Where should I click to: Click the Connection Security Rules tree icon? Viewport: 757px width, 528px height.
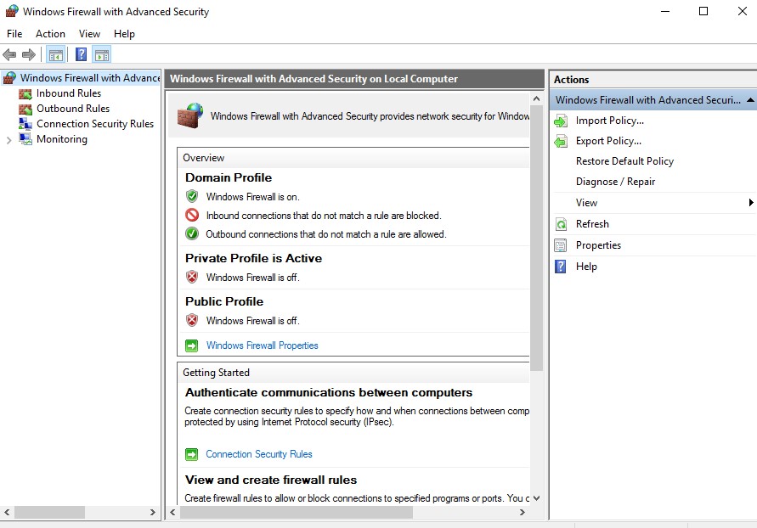click(x=25, y=124)
